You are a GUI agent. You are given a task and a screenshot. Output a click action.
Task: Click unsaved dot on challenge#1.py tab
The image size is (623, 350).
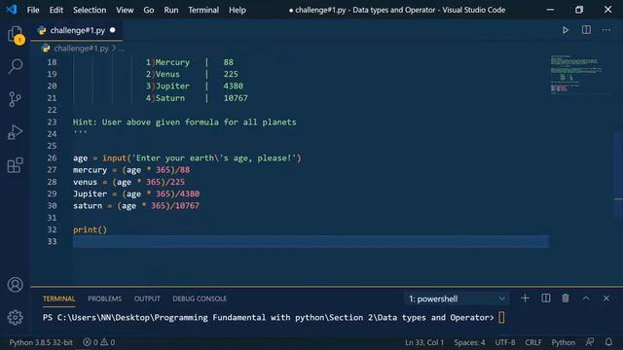[x=113, y=30]
